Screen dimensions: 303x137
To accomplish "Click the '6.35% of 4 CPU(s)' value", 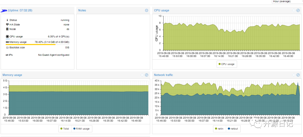I will [x=59, y=36].
